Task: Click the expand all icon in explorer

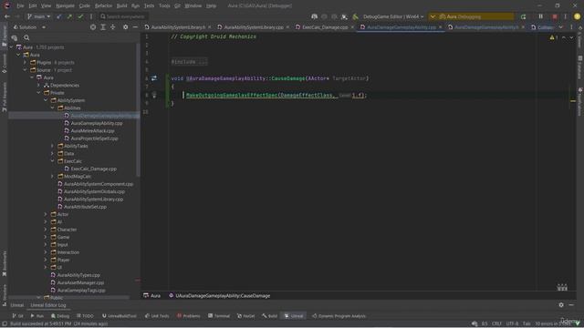Action: [x=103, y=27]
